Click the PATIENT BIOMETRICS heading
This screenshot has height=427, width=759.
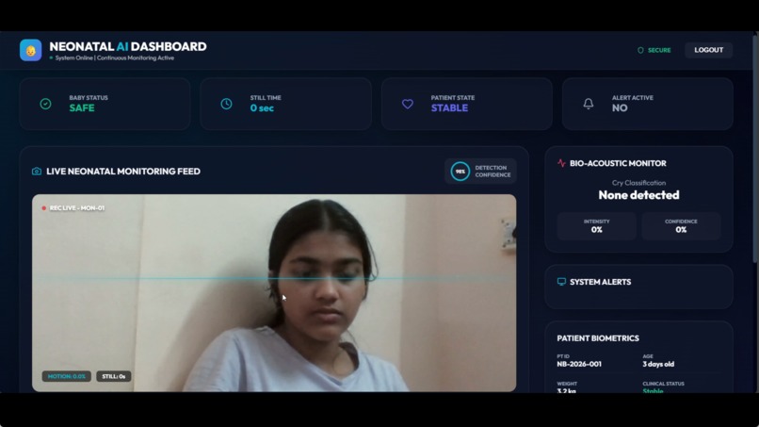click(x=598, y=338)
